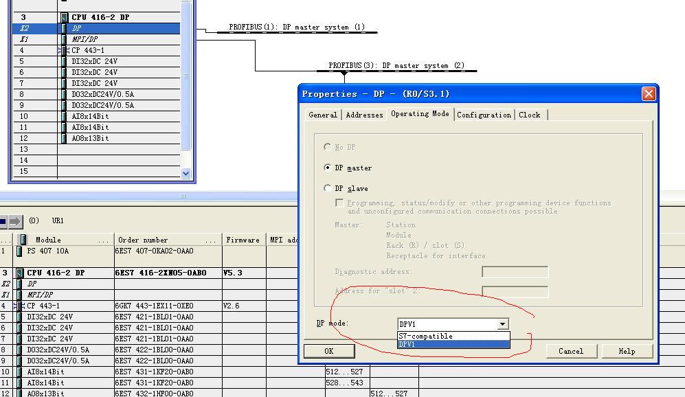Select the CP 443-1 icon in the rack slot 4
Image resolution: width=685 pixels, height=397 pixels.
pos(64,51)
